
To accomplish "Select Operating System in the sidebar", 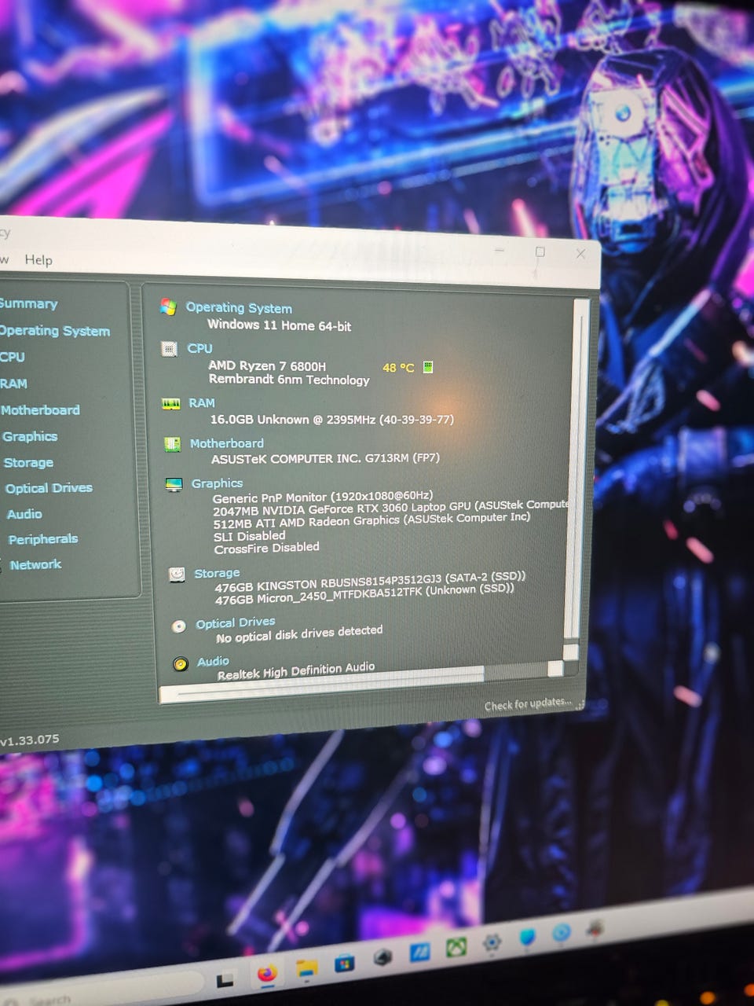I will 54,331.
